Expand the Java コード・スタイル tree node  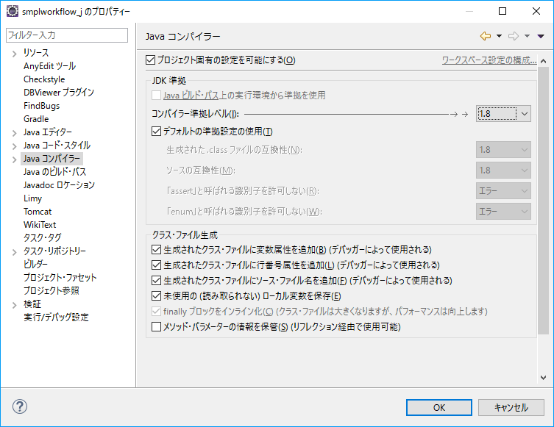[x=15, y=146]
